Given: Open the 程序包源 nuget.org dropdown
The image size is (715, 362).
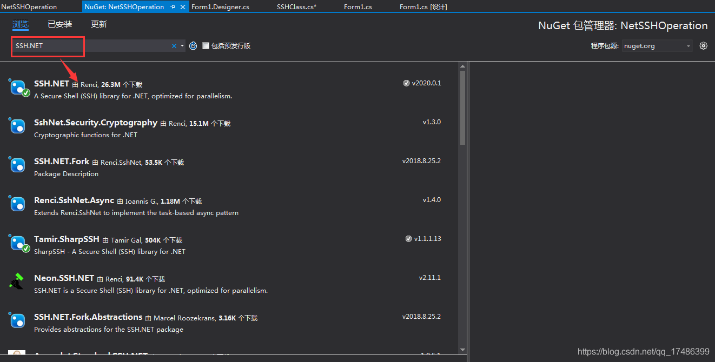Looking at the screenshot, I should point(657,46).
